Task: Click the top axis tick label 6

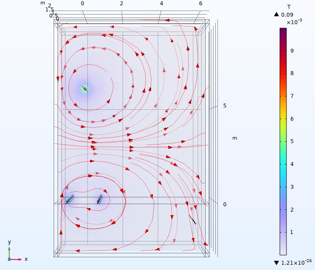Action: point(200,4)
